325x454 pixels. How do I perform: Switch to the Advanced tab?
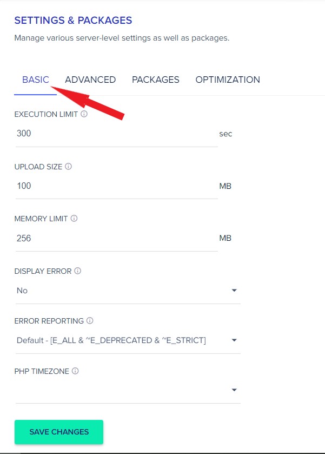click(90, 80)
